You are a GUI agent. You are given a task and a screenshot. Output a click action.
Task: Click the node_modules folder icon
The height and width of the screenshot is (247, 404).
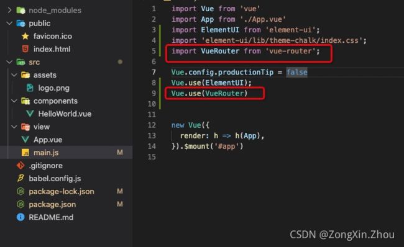[21, 11]
